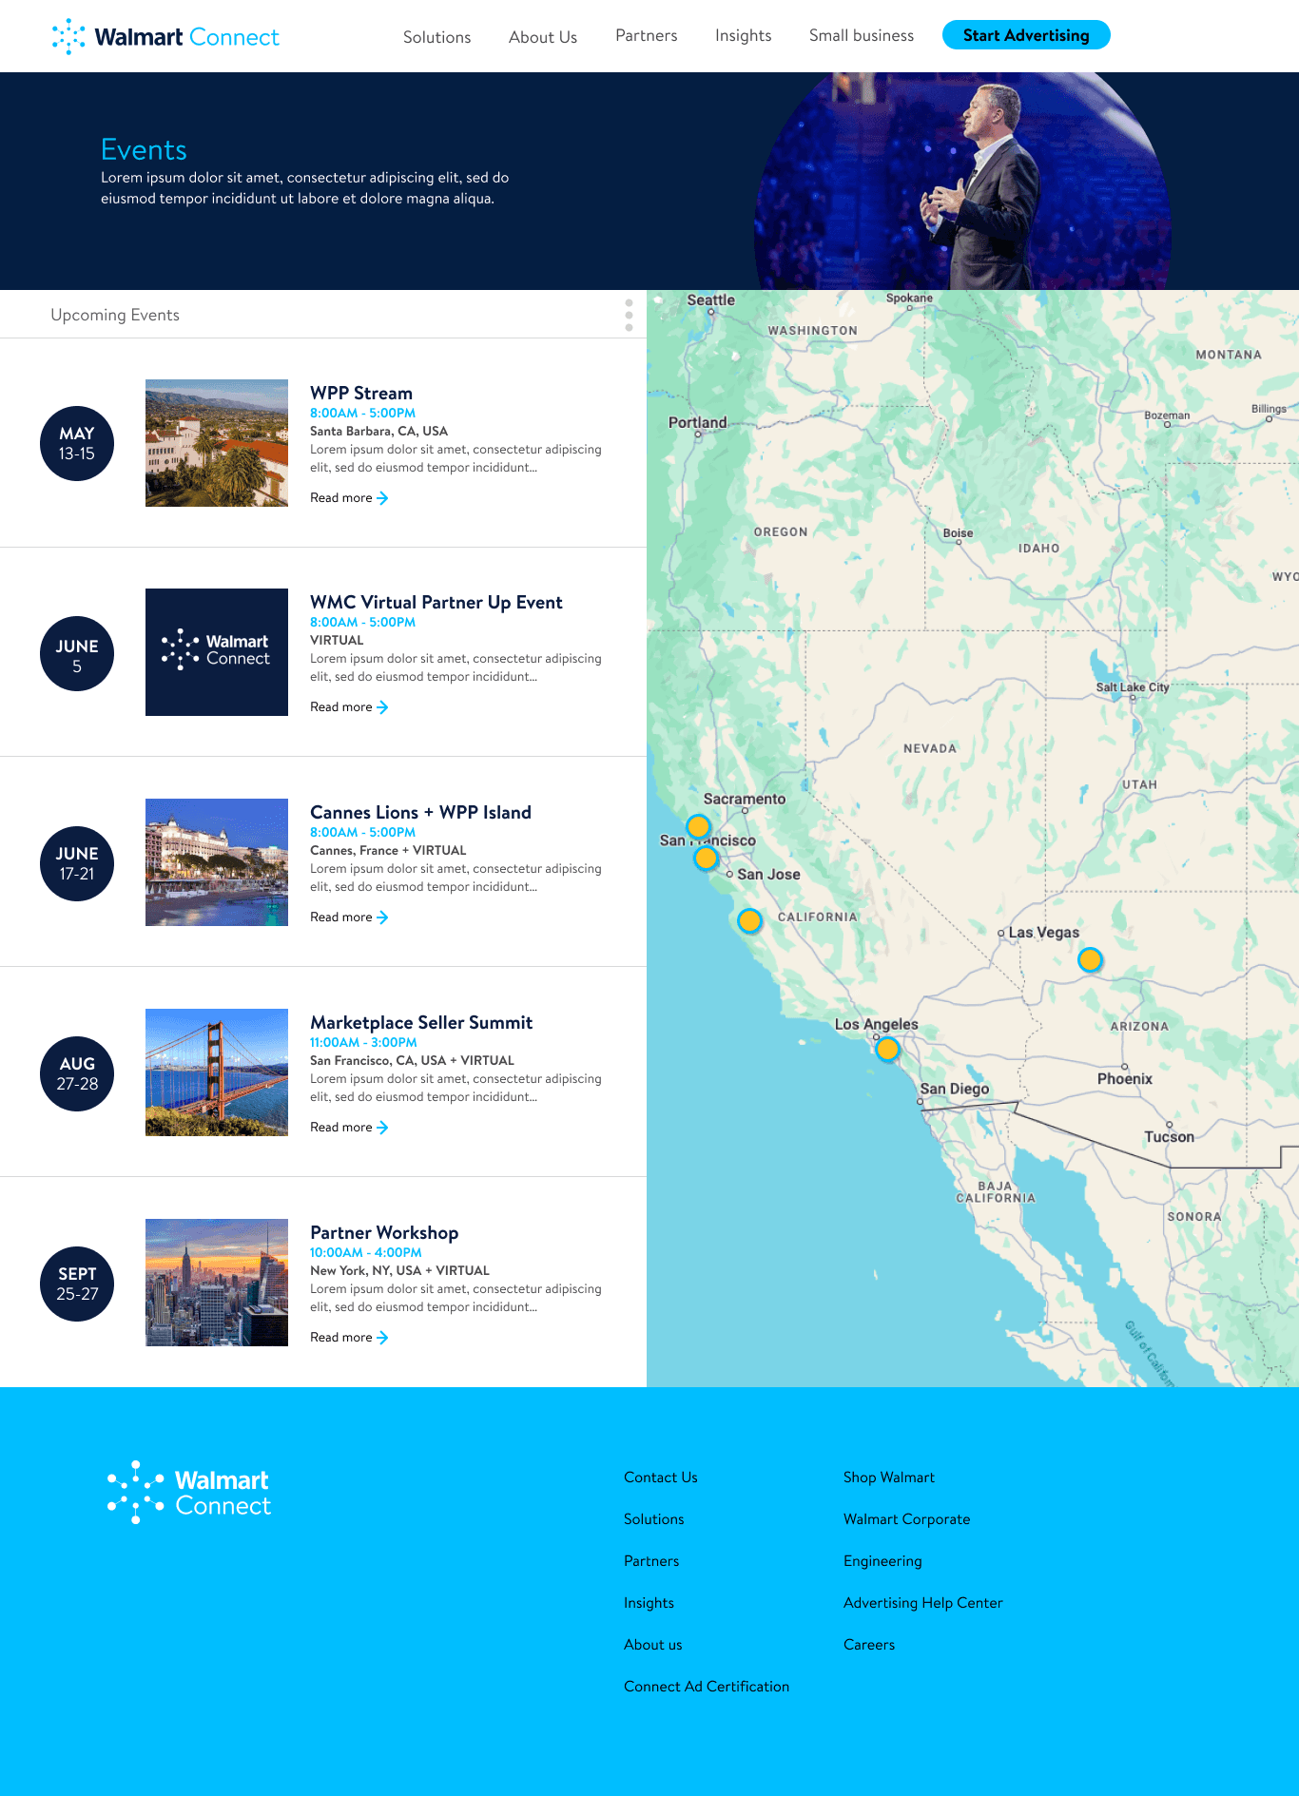The image size is (1299, 1796).
Task: Open Connect Ad Certification footer link
Action: [707, 1687]
